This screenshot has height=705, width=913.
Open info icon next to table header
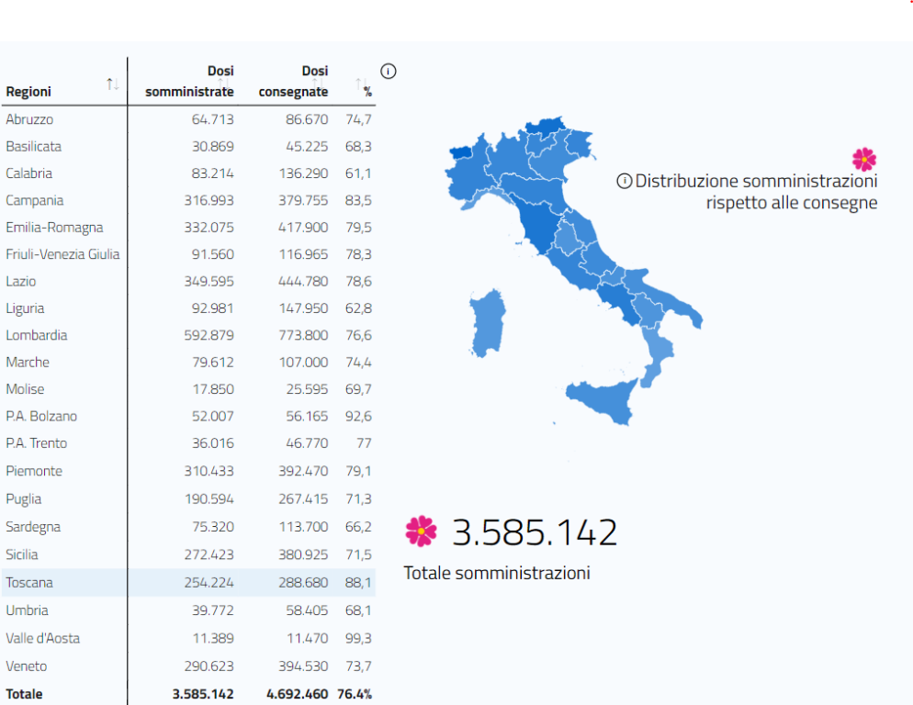[389, 71]
